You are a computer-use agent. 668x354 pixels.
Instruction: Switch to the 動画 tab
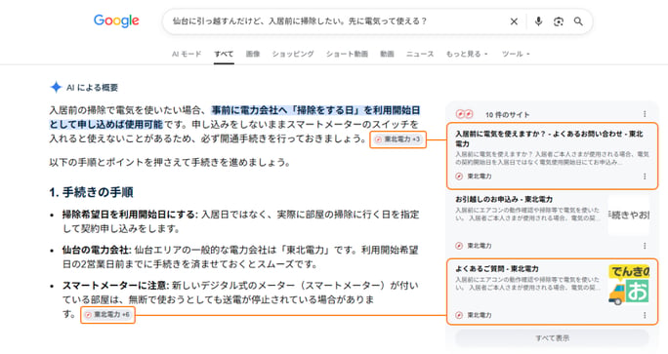pyautogui.click(x=387, y=54)
